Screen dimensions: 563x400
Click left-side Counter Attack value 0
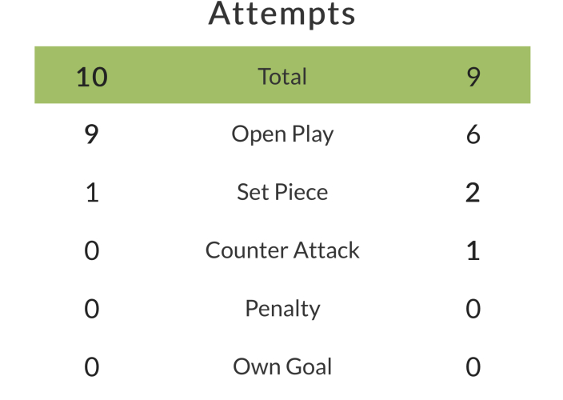(92, 251)
